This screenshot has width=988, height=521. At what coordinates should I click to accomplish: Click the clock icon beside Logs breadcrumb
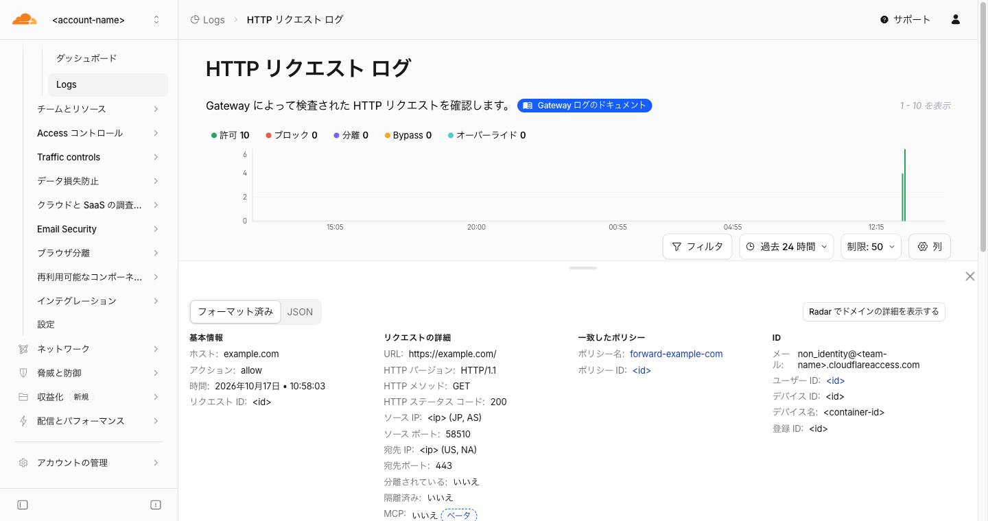pos(195,20)
